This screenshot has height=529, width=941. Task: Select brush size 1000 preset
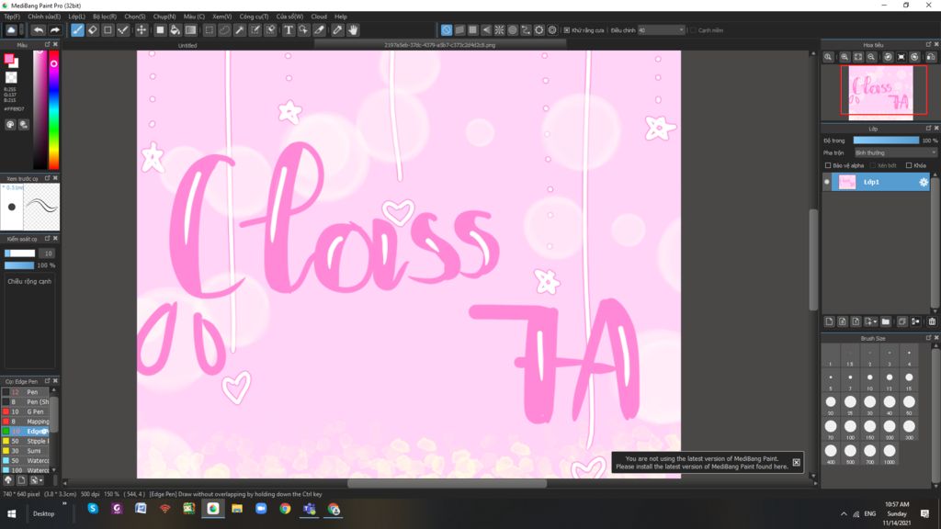pyautogui.click(x=890, y=454)
